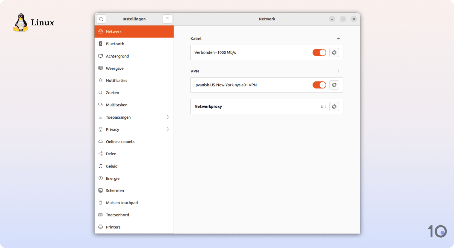
Task: Maximize the Netwerk settings window
Action: pyautogui.click(x=343, y=19)
